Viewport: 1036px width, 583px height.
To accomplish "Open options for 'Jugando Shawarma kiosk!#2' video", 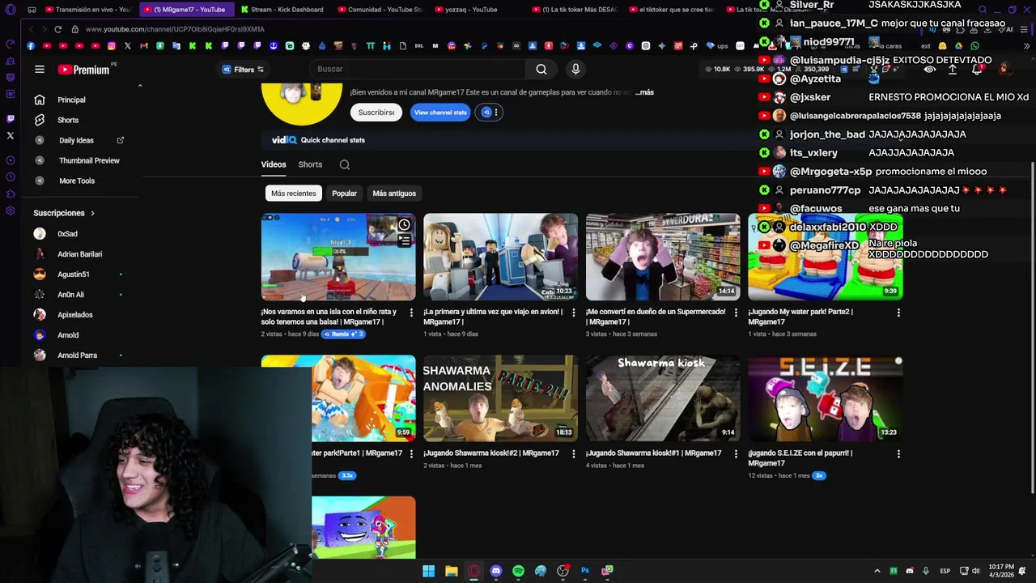I will pyautogui.click(x=573, y=453).
